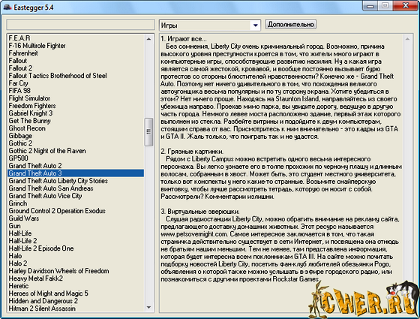Select Ghost Recon entry

tap(76, 128)
